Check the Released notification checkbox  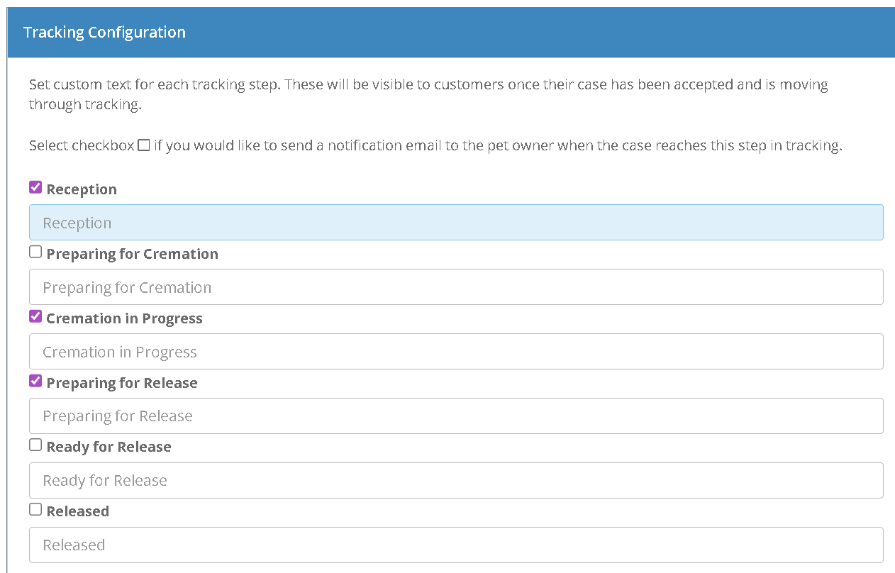point(35,510)
